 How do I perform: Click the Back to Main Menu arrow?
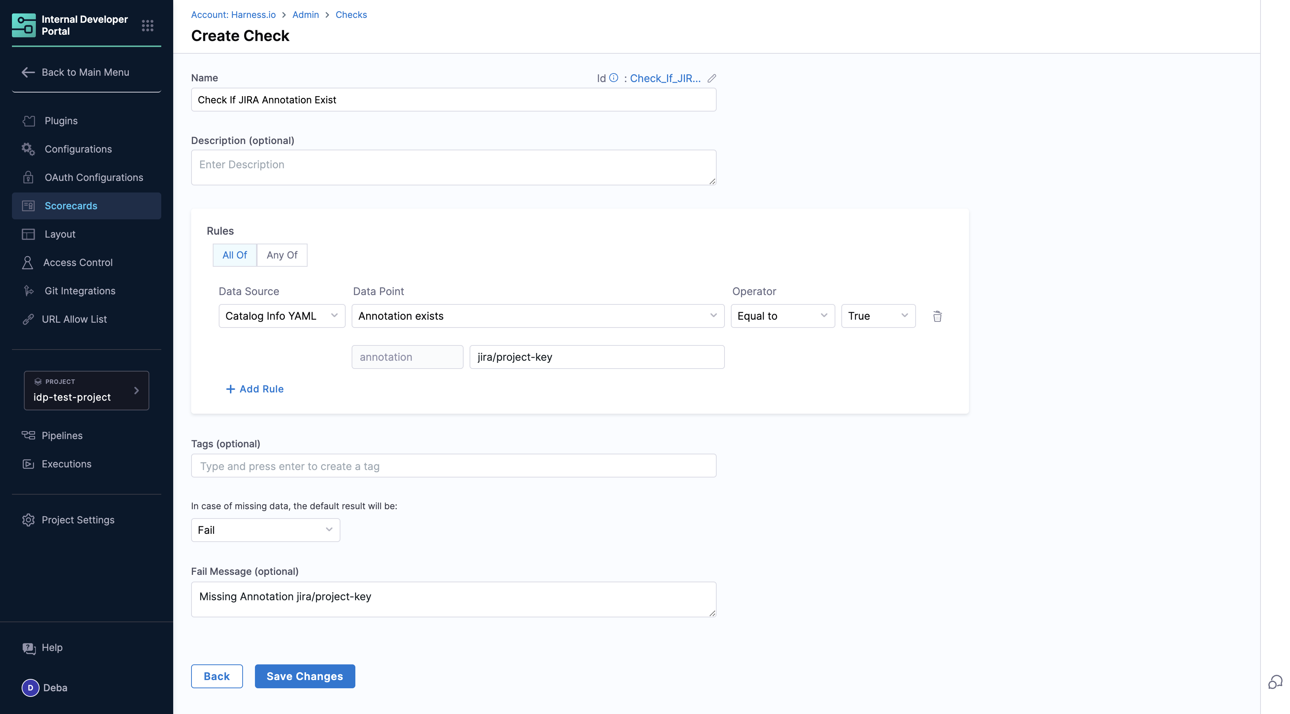28,72
